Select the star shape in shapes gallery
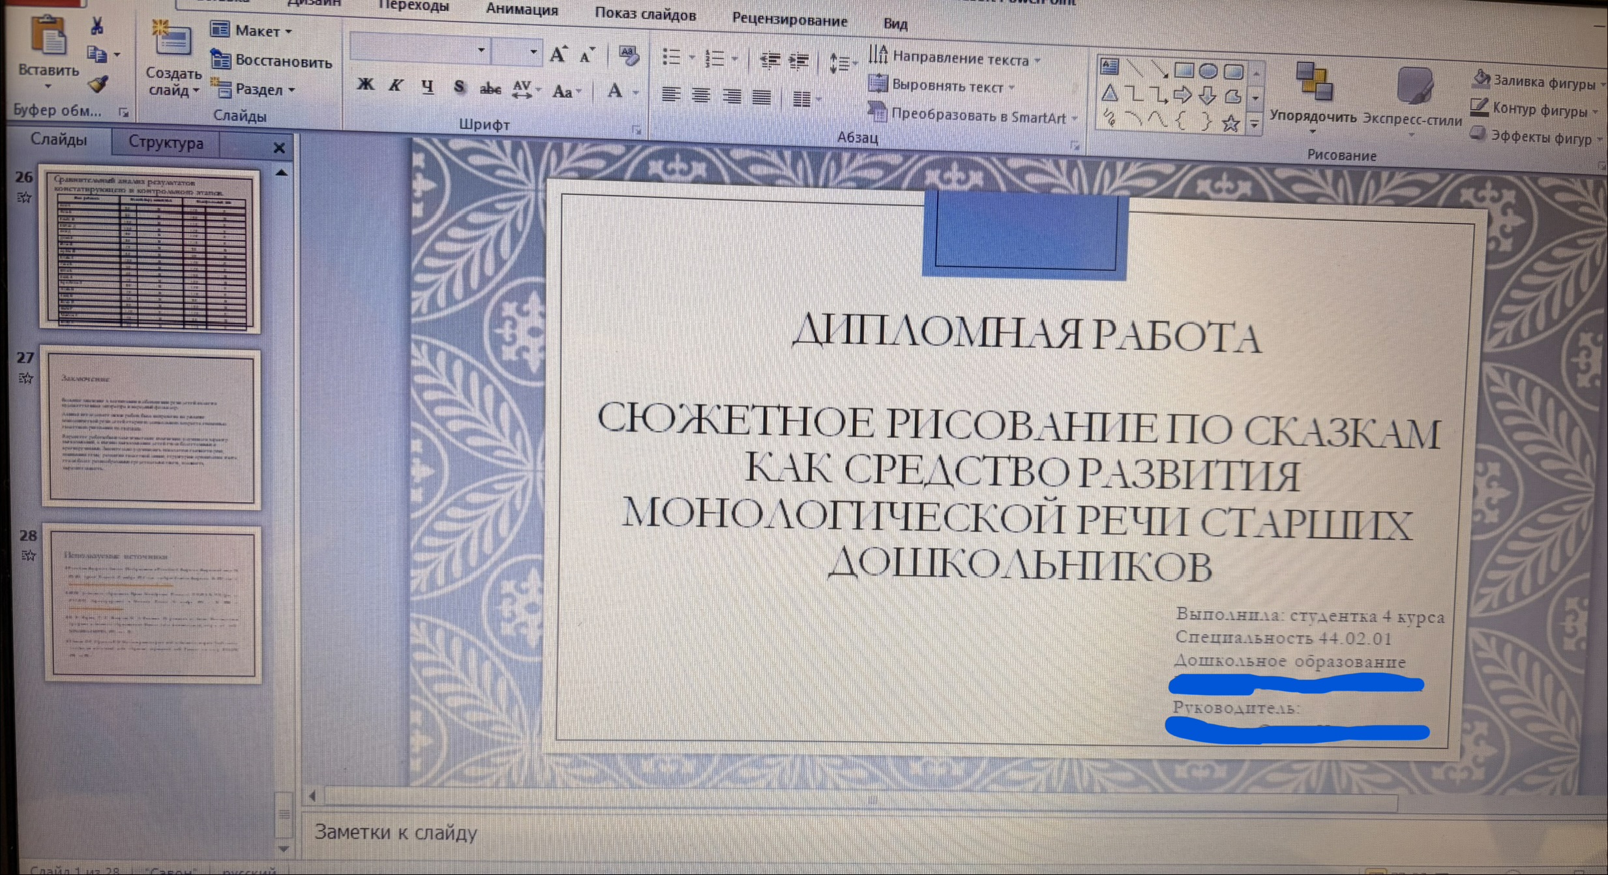The height and width of the screenshot is (875, 1608). point(1231,123)
